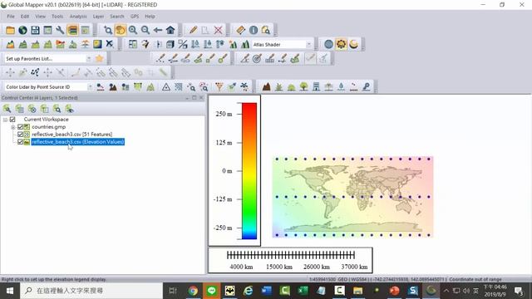Screen dimensions: 532x299
Task: Toggle countries.gmp layer visibility checkbox
Action: [20, 127]
